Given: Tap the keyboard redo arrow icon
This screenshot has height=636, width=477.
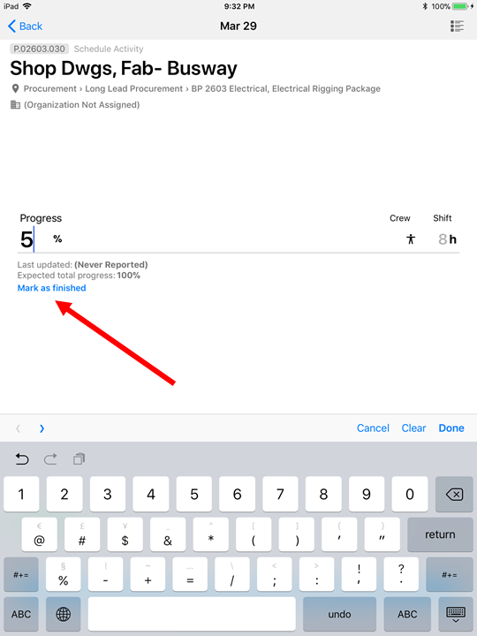Looking at the screenshot, I should coord(50,459).
